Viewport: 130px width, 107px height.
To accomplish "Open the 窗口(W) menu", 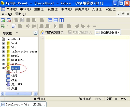I will 7,14.
